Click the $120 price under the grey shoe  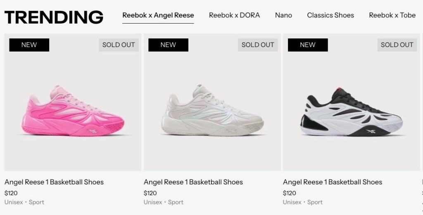[150, 193]
